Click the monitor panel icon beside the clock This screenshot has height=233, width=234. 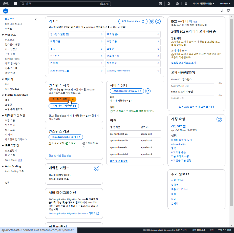(228, 11)
